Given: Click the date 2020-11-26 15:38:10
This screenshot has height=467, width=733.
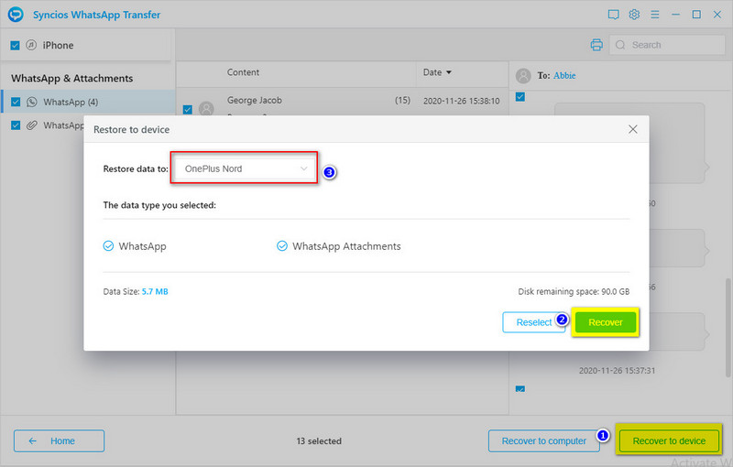Looking at the screenshot, I should point(462,101).
